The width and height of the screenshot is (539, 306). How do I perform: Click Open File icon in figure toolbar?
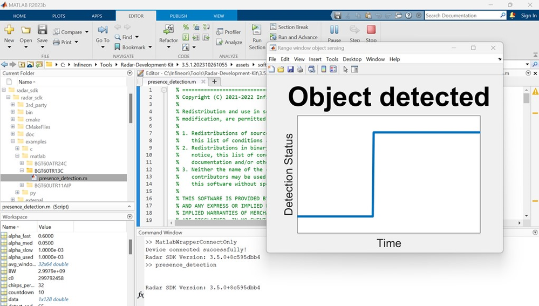tap(281, 70)
